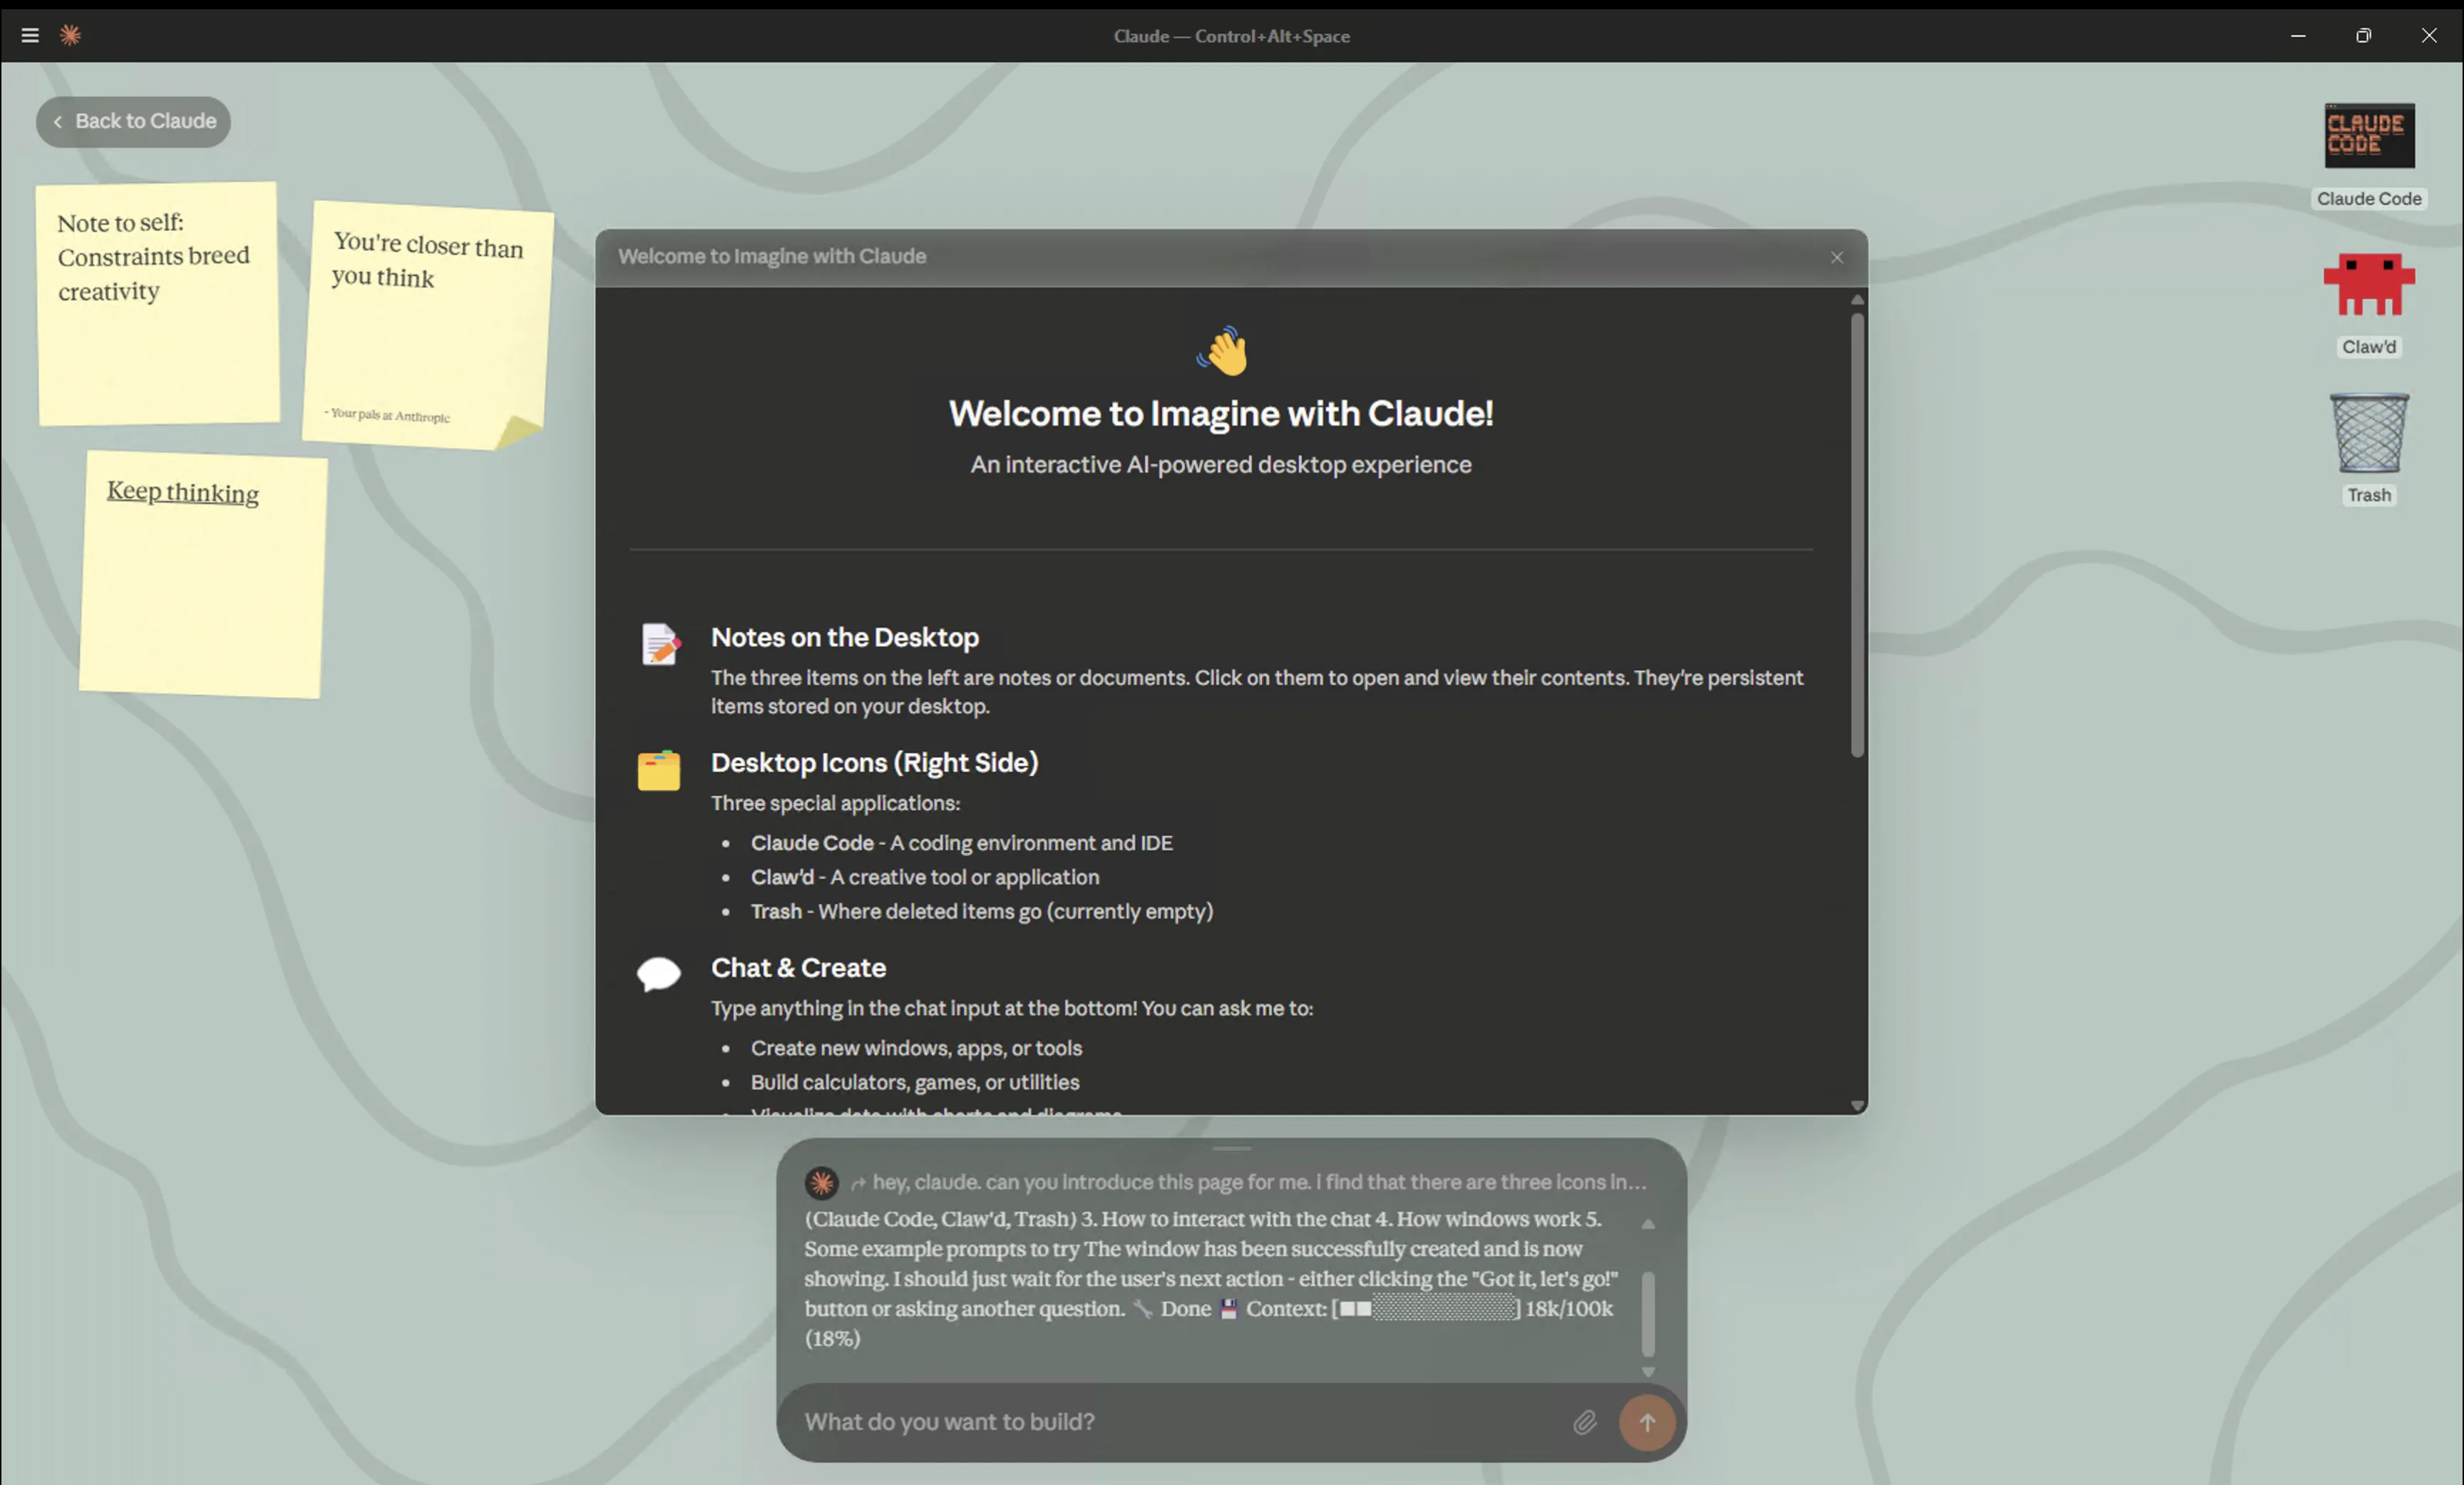Go back using Back to Claude button
2464x1485 pixels.
[x=133, y=121]
